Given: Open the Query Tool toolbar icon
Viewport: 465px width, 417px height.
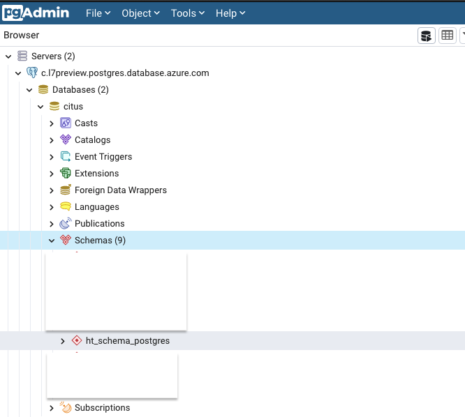Looking at the screenshot, I should pyautogui.click(x=426, y=36).
